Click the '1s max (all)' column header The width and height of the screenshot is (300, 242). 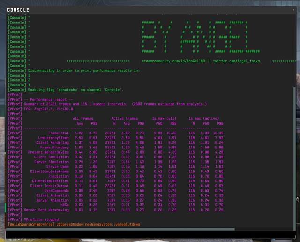coord(164,118)
